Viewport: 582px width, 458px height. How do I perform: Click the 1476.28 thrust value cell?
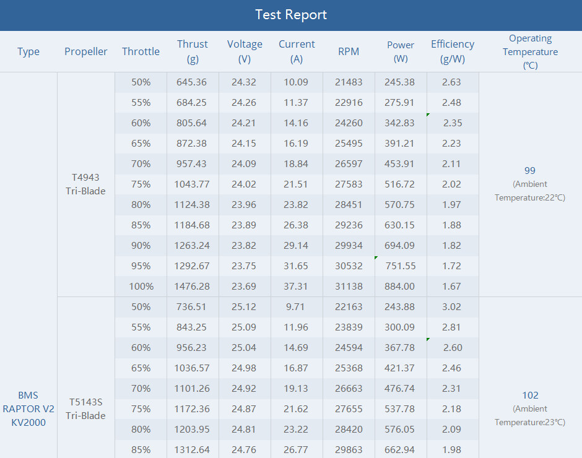tap(193, 287)
